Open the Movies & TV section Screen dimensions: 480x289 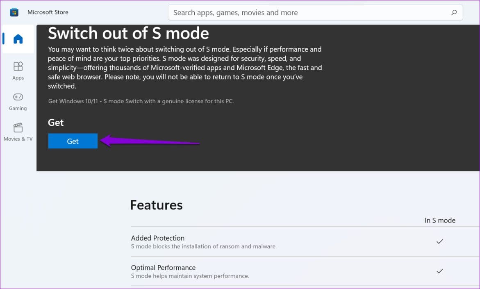pos(18,132)
